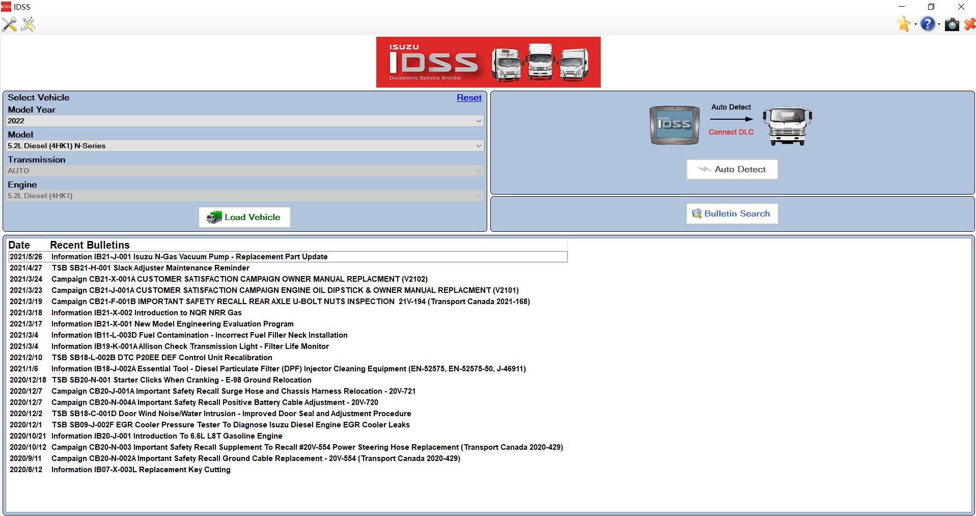The image size is (976, 516).
Task: Click the blue question mark help icon
Action: click(928, 24)
